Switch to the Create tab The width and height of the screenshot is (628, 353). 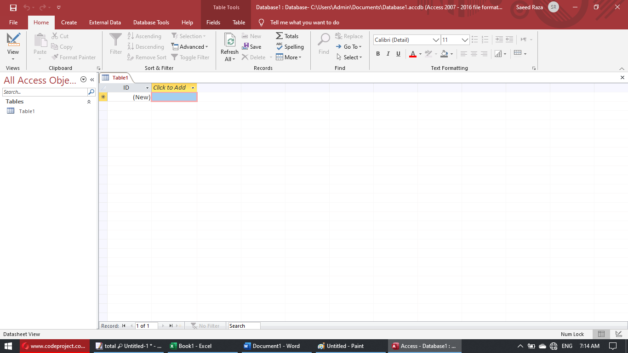[69, 22]
